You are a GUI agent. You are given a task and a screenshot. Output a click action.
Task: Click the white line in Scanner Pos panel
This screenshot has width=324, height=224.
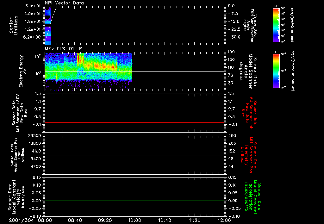pos(134,155)
